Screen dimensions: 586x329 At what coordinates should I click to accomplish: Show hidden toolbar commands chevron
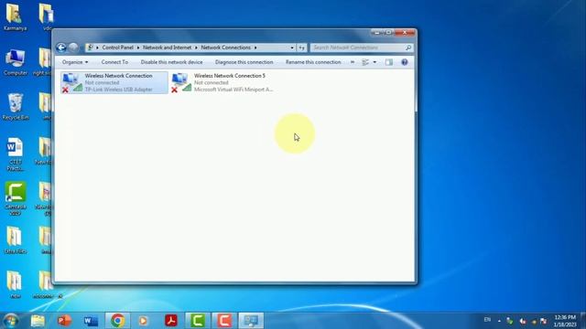[x=353, y=62]
